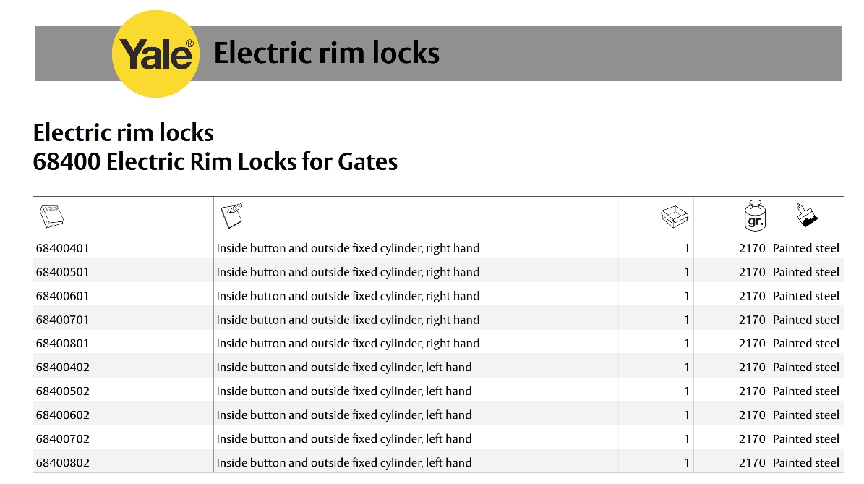This screenshot has width=864, height=484.
Task: Click the gram weight column icon
Action: (754, 216)
